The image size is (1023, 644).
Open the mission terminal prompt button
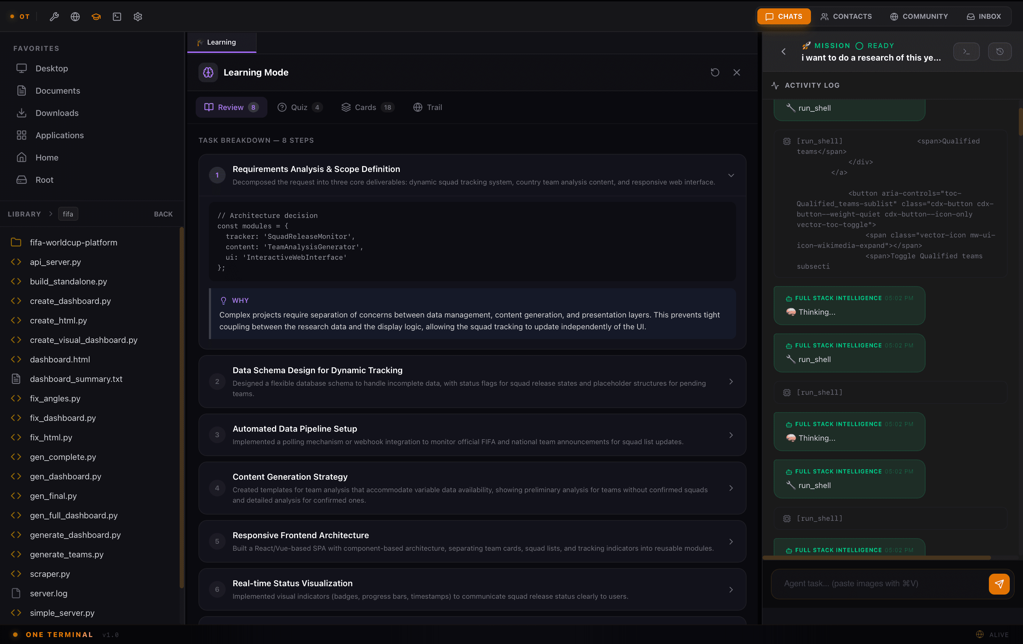967,52
